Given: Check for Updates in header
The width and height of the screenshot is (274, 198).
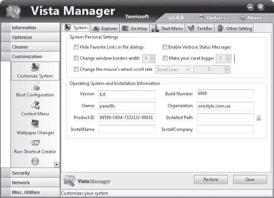Looking at the screenshot, I should coord(213,17).
